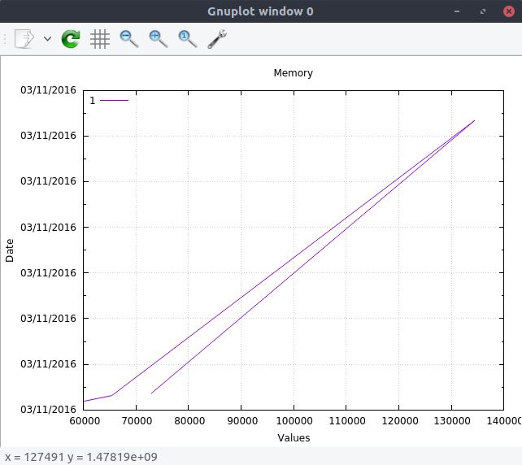Click the Date y-axis label
This screenshot has height=465, width=522.
(9, 250)
